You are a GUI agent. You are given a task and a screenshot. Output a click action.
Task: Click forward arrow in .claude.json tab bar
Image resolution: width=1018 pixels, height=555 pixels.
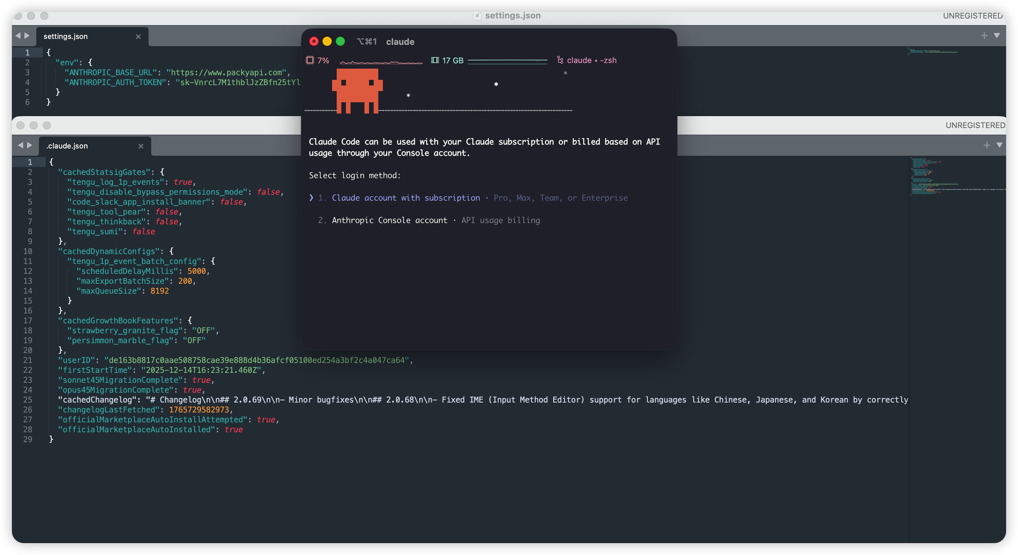click(30, 145)
